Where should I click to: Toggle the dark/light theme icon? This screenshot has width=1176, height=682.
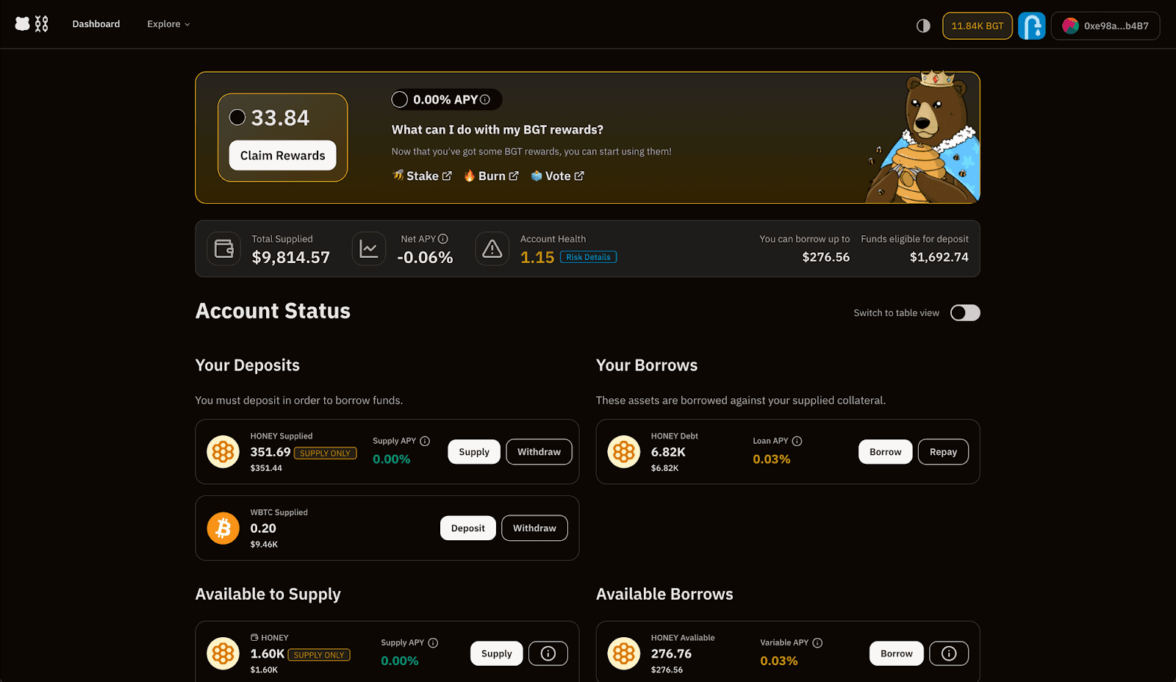(x=923, y=26)
